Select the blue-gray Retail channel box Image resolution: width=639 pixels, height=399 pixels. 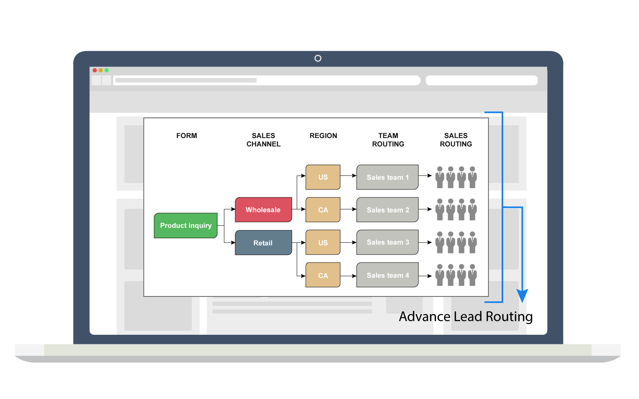[263, 243]
